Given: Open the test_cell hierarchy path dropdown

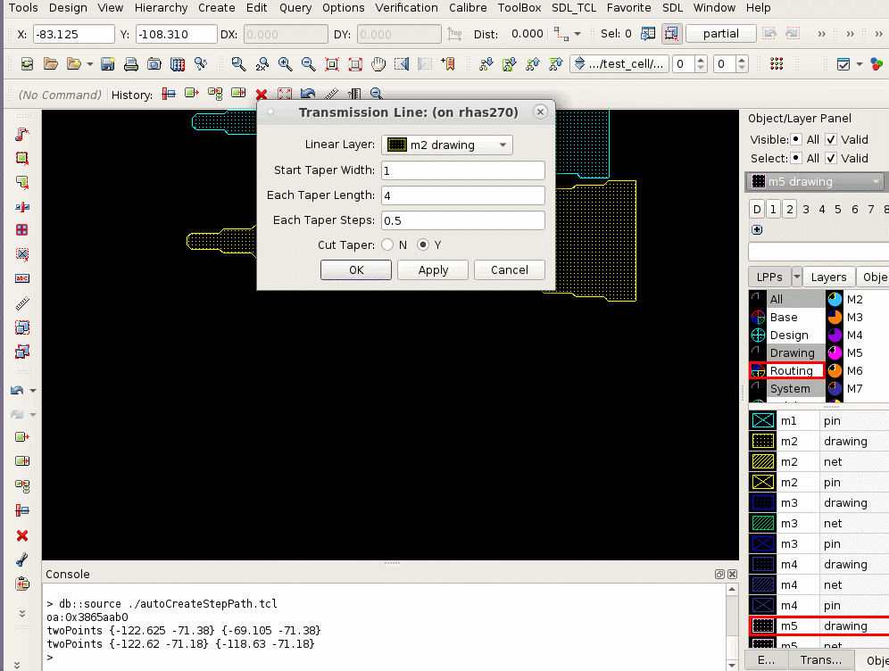Looking at the screenshot, I should pyautogui.click(x=619, y=64).
